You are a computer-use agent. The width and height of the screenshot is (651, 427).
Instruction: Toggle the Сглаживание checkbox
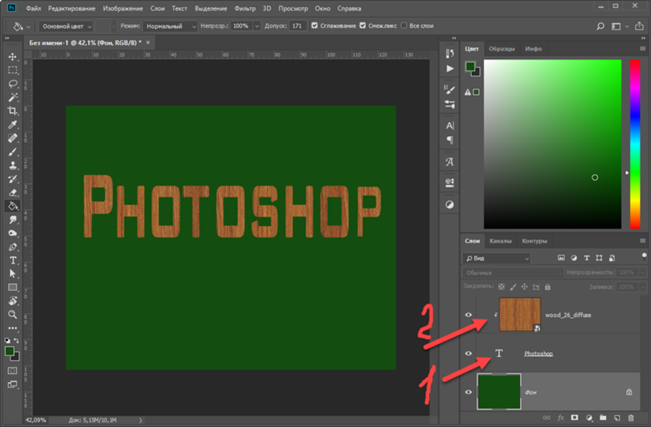coord(315,26)
